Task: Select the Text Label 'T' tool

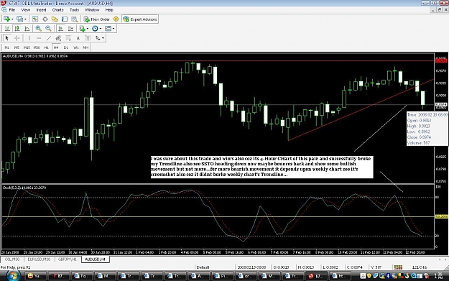Action: point(88,38)
